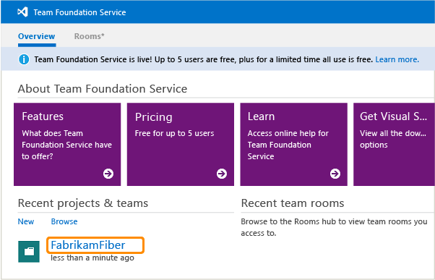Open the Rooms tab

click(x=90, y=36)
